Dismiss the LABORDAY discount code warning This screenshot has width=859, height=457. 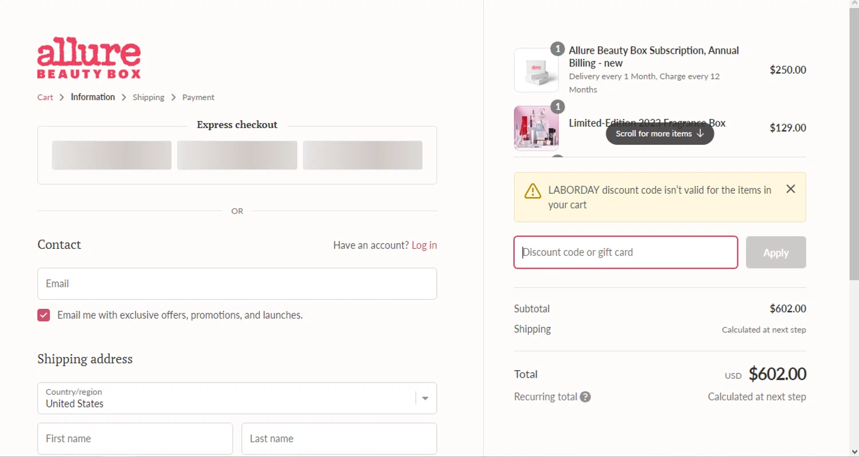coord(790,189)
